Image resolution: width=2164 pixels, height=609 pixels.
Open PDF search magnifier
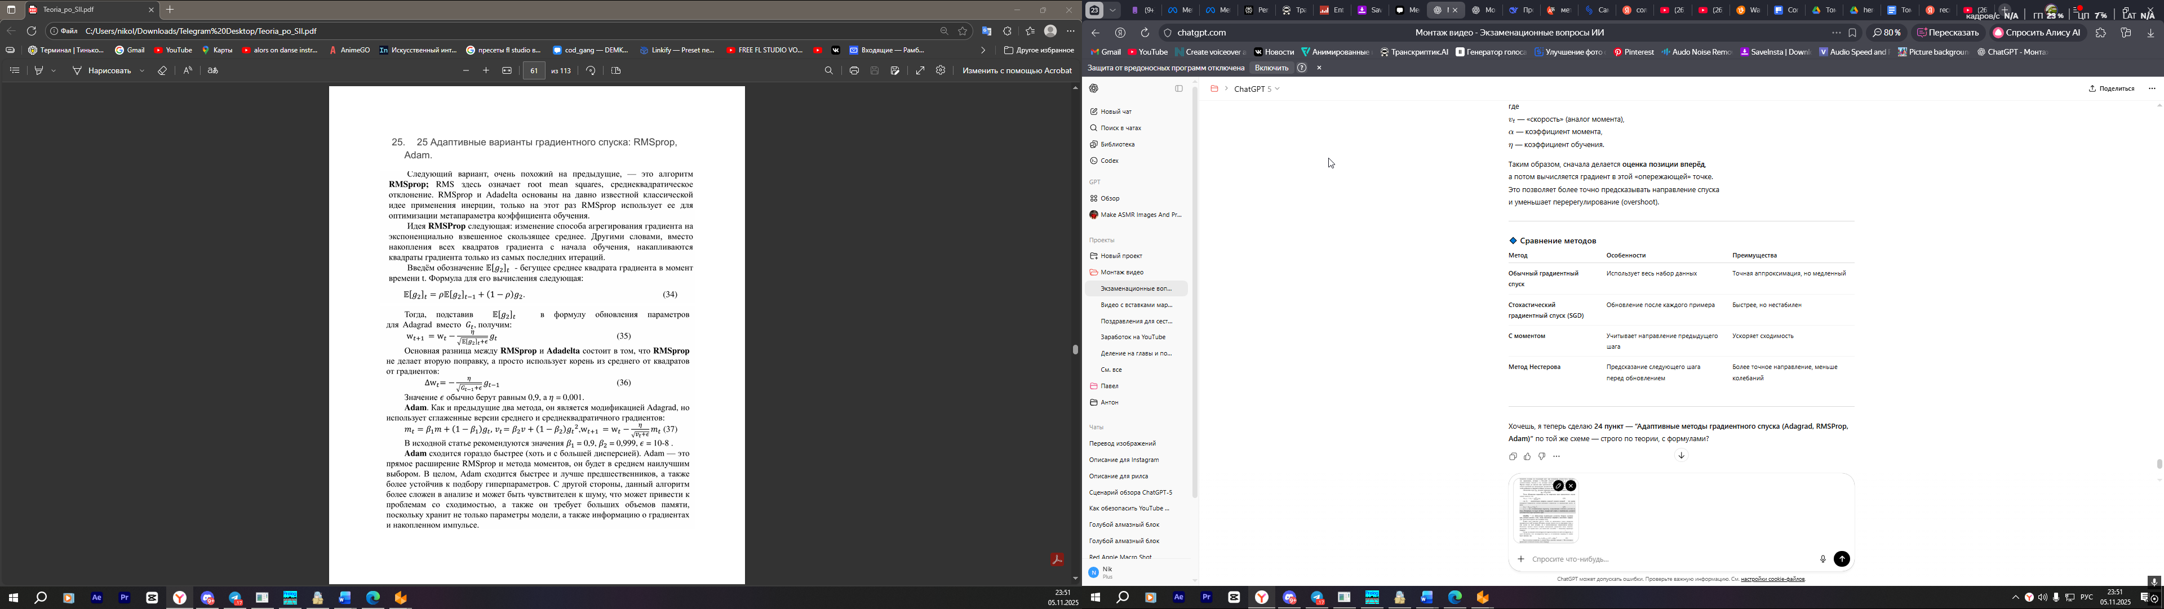(829, 72)
